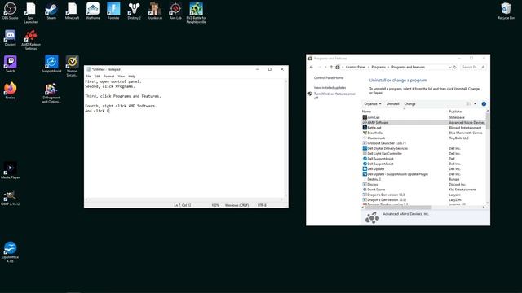Click the Windows (CRLF) status bar entry in Notepad
Image resolution: width=522 pixels, height=293 pixels.
pos(237,205)
